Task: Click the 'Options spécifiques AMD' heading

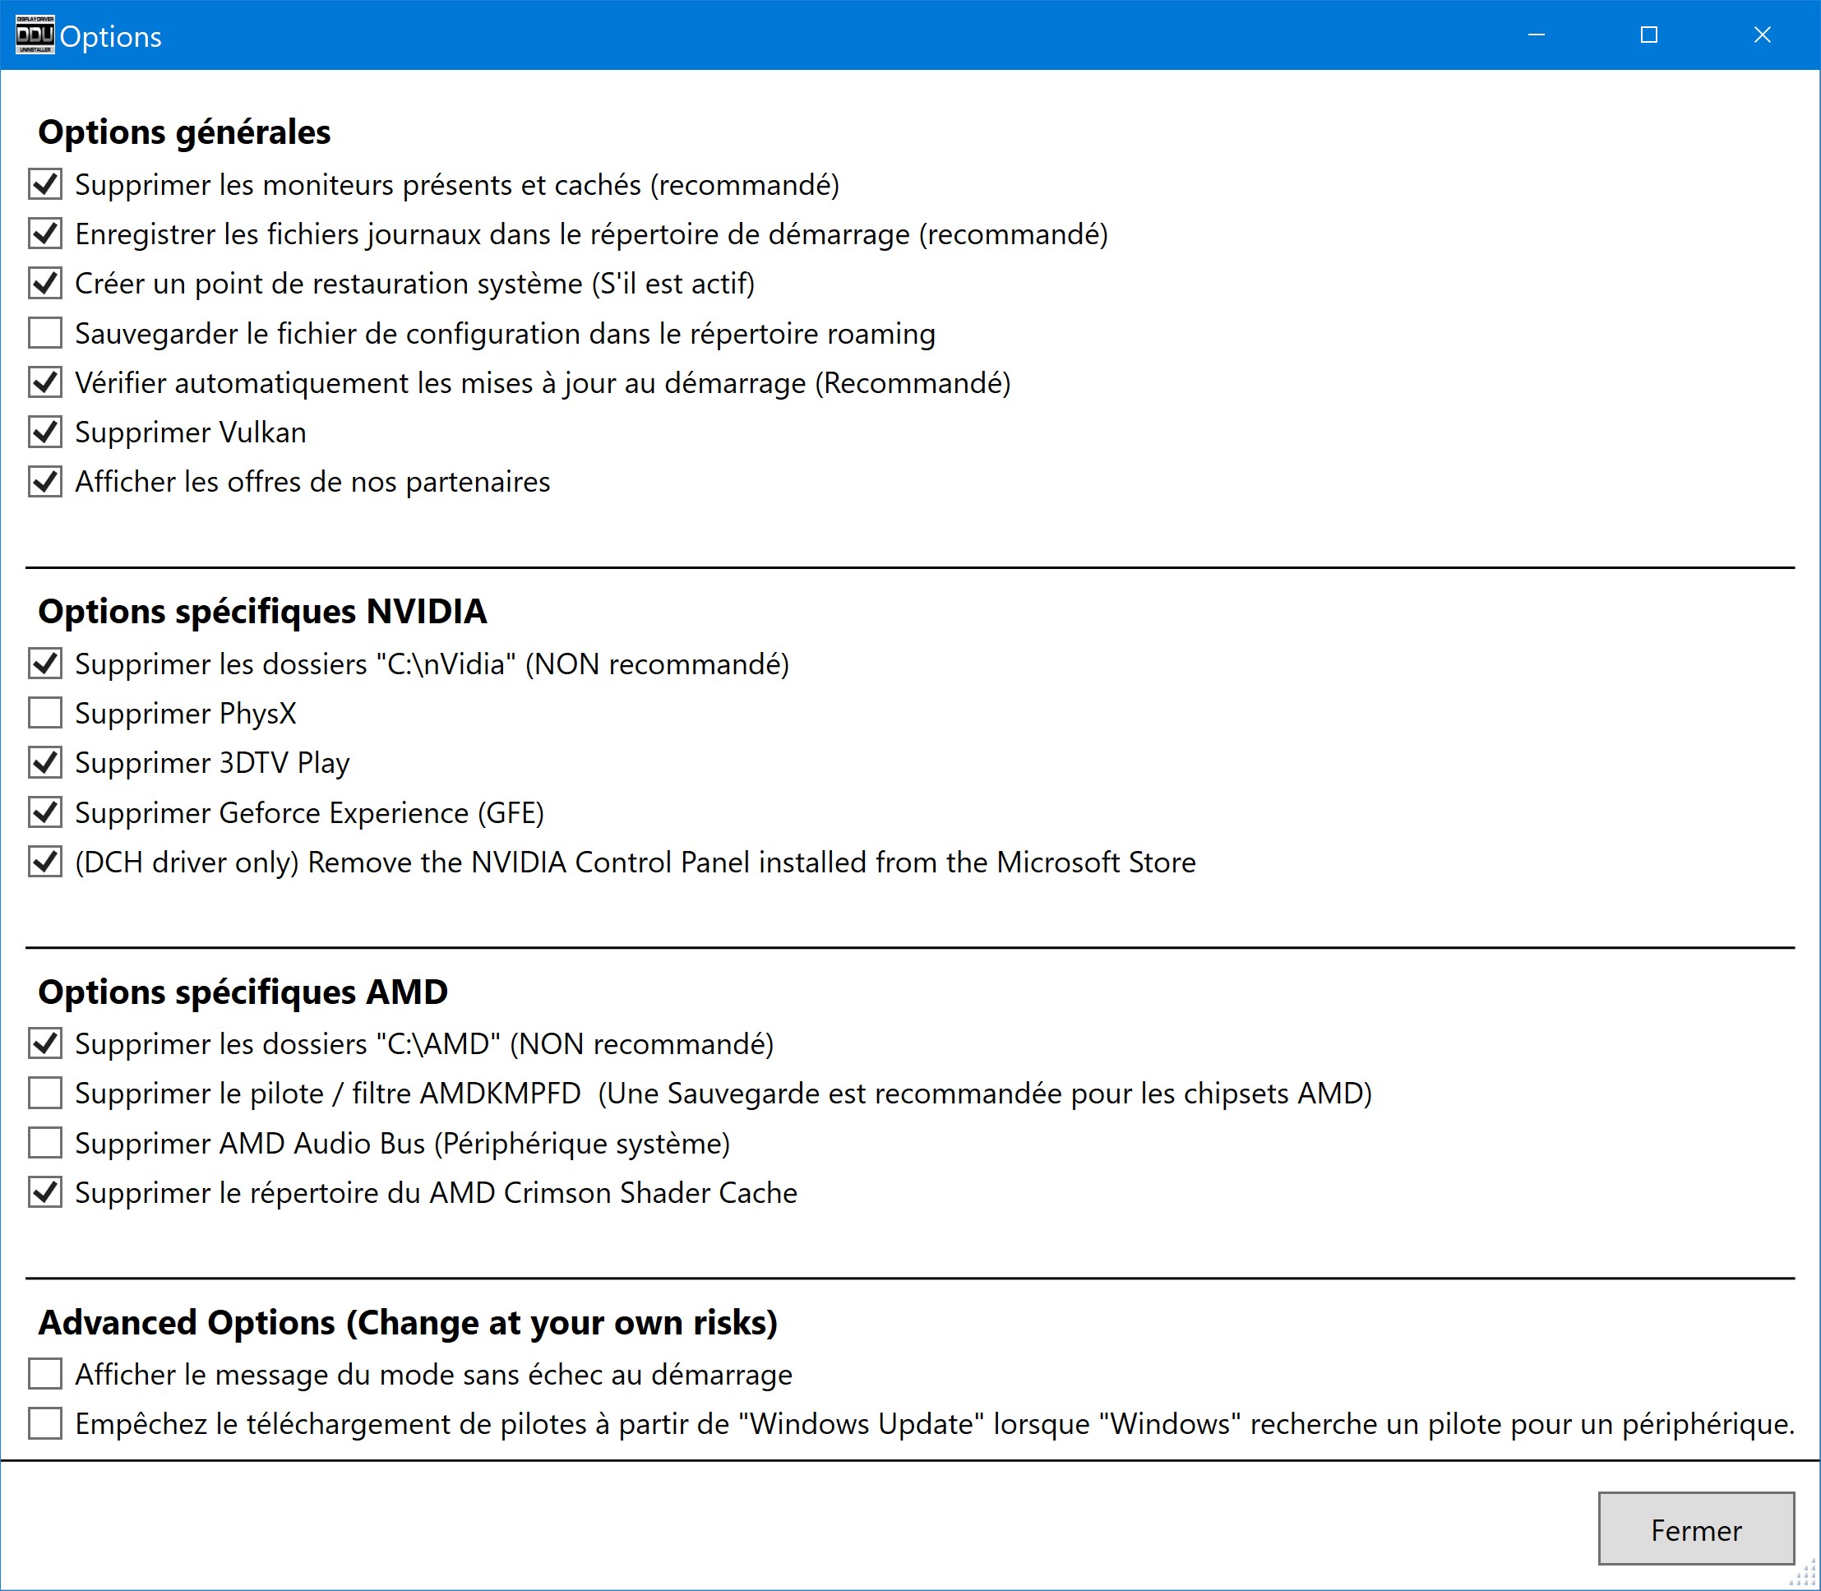Action: (x=243, y=992)
